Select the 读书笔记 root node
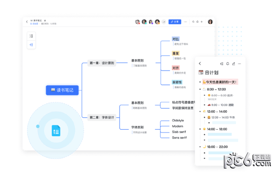The image size is (277, 174). (x=62, y=90)
